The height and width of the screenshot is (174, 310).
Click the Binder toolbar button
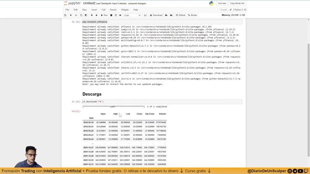pyautogui.click(x=193, y=15)
